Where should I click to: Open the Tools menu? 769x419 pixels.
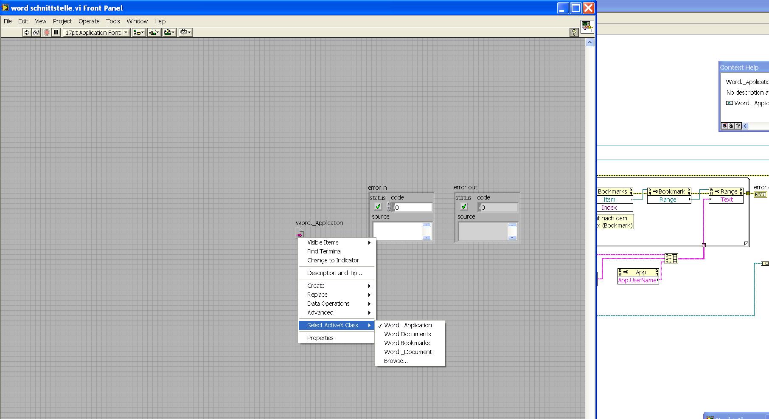coord(113,21)
